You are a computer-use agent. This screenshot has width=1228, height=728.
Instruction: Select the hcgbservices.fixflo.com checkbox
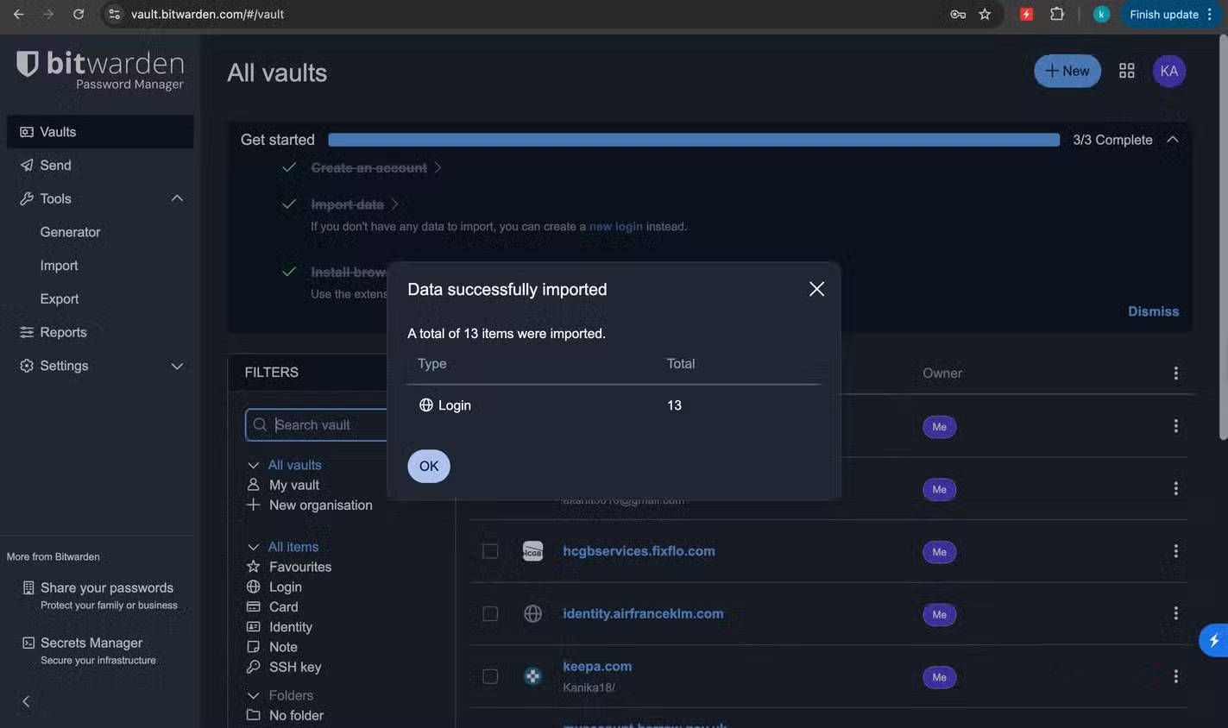490,551
